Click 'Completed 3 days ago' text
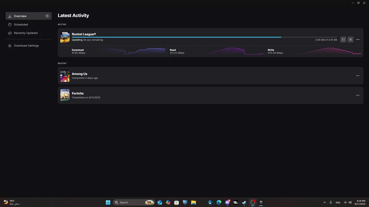The height and width of the screenshot is (207, 369). coord(85,78)
